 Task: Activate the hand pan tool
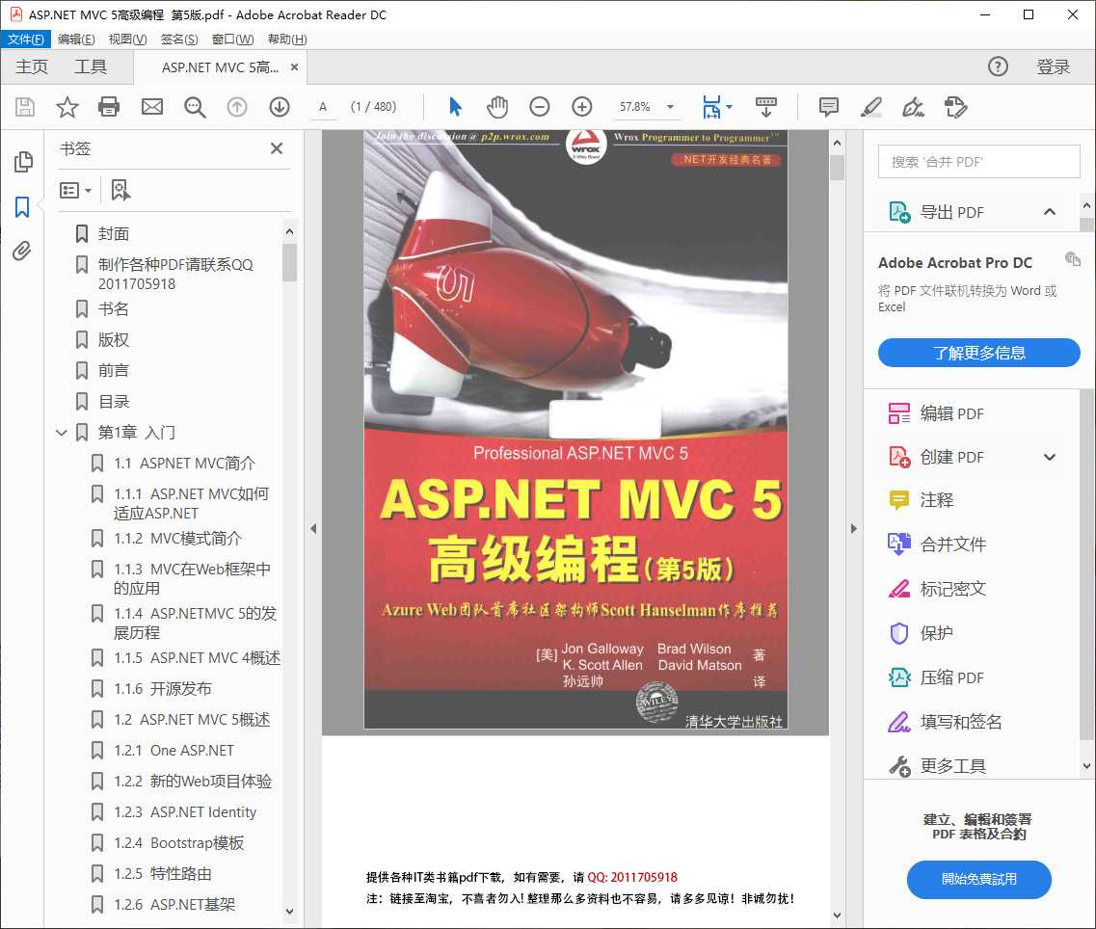(x=497, y=107)
